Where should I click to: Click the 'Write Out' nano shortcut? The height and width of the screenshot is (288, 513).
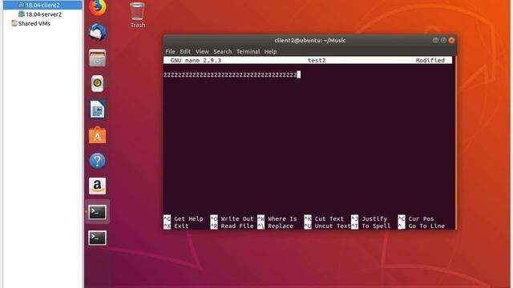coord(237,218)
